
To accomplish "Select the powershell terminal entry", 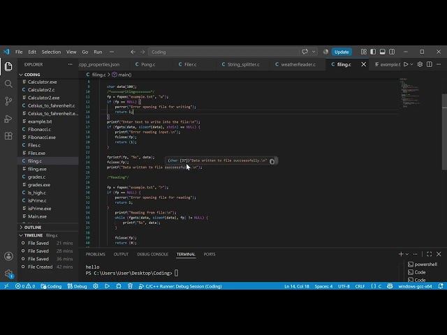I will [x=423, y=264].
